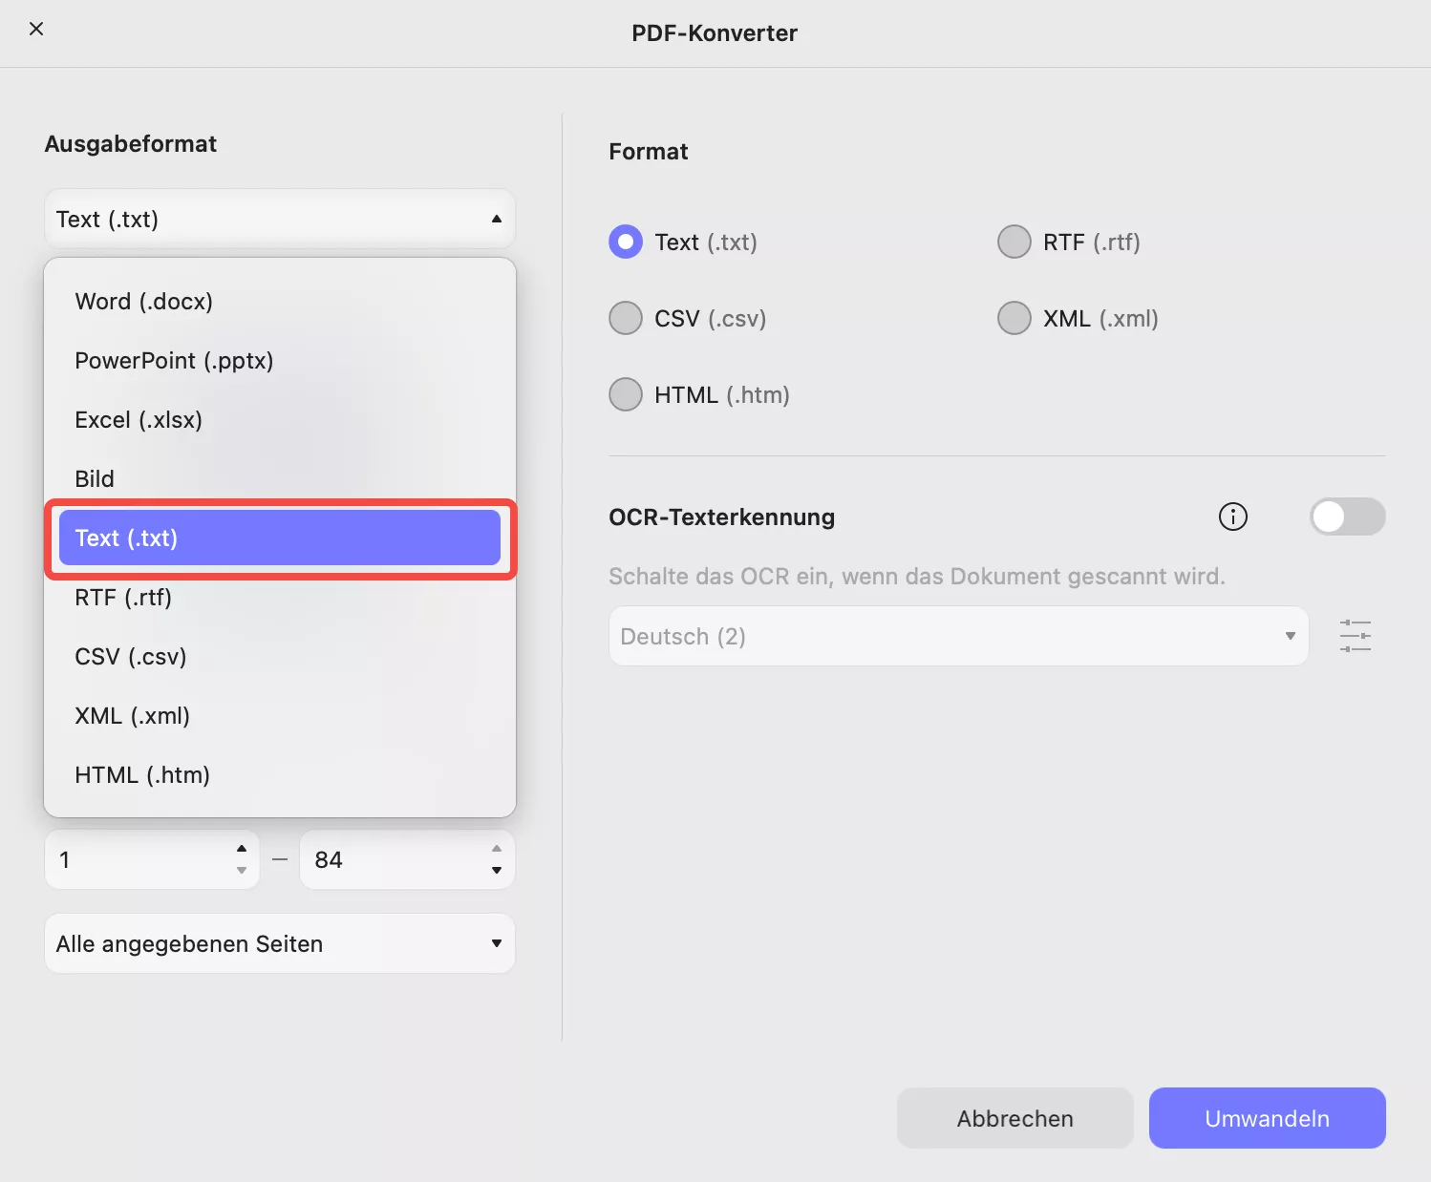This screenshot has width=1431, height=1182.
Task: Select the RTF (.rtf) radio button
Action: tap(1014, 242)
